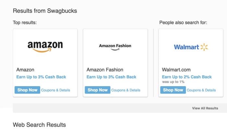Open Coupons & Details for Amazon Fashion
This screenshot has height=132, width=227.
point(126,90)
